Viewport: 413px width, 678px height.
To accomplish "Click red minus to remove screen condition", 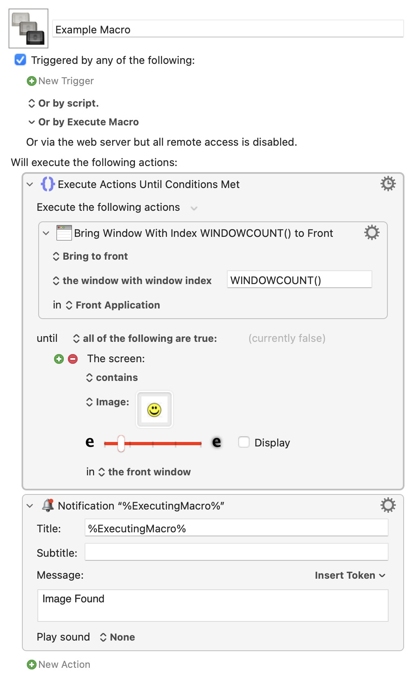I will point(73,359).
